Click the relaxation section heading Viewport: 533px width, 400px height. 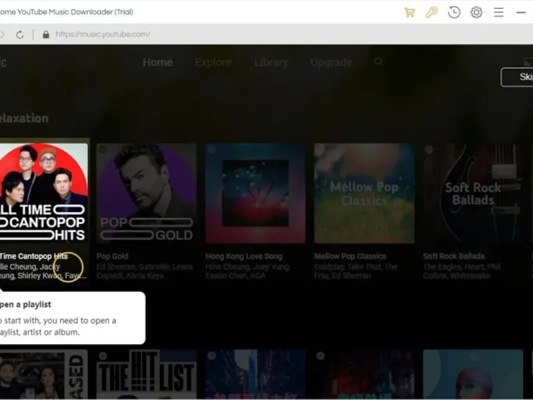coord(24,119)
